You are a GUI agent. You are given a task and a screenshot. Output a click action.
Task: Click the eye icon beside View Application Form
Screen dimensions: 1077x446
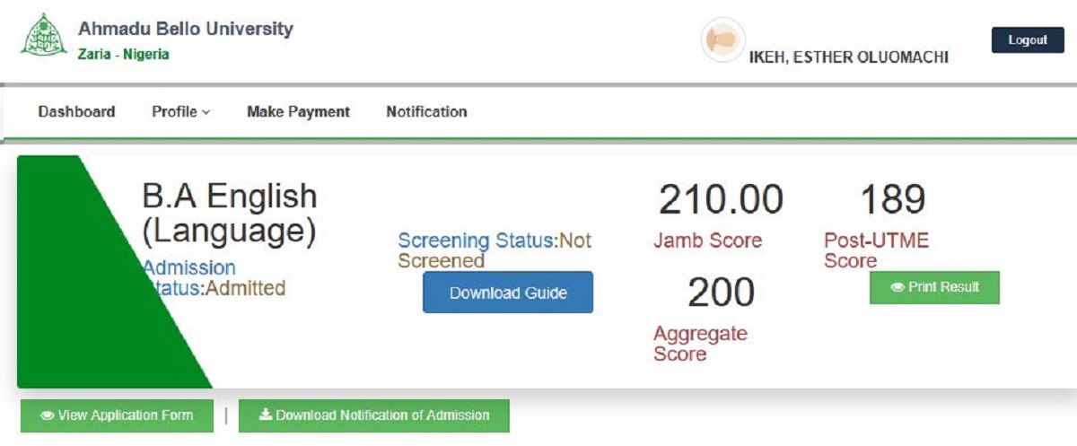point(47,415)
